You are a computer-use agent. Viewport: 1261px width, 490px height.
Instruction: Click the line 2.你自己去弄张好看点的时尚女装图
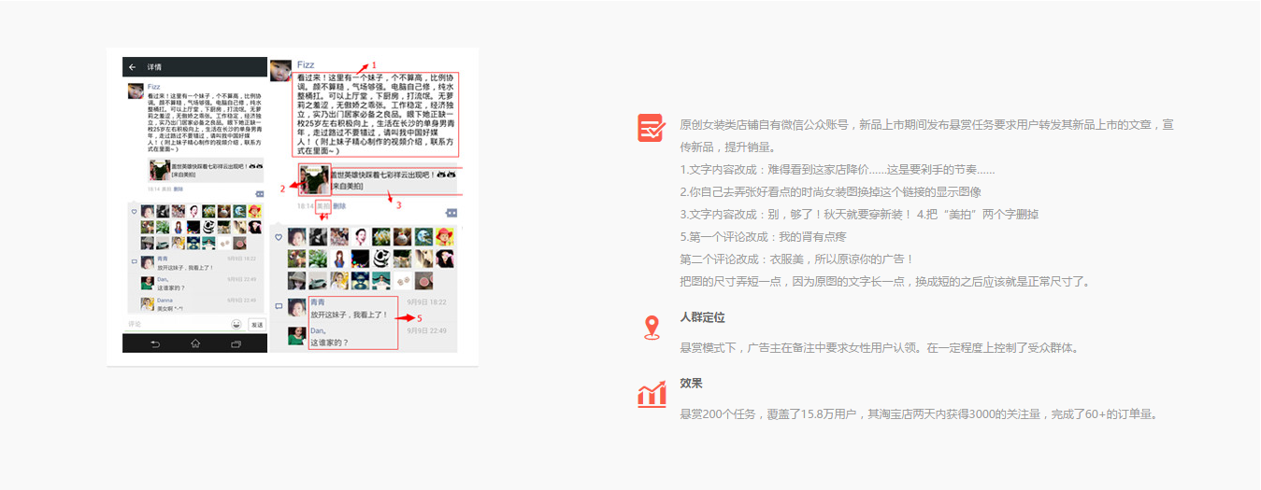click(831, 191)
